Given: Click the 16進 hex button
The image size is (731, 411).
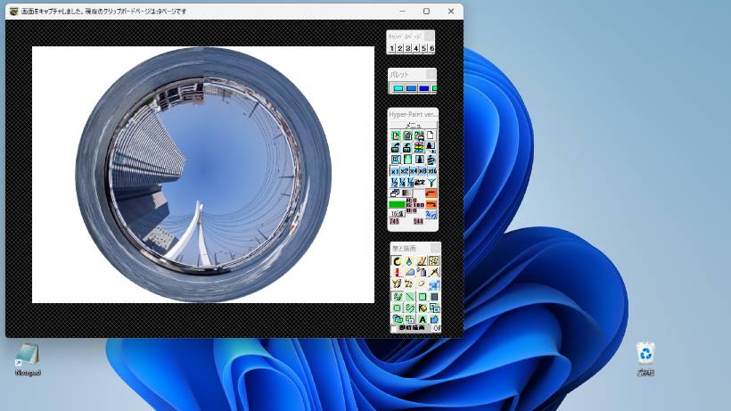Looking at the screenshot, I should click(x=397, y=214).
